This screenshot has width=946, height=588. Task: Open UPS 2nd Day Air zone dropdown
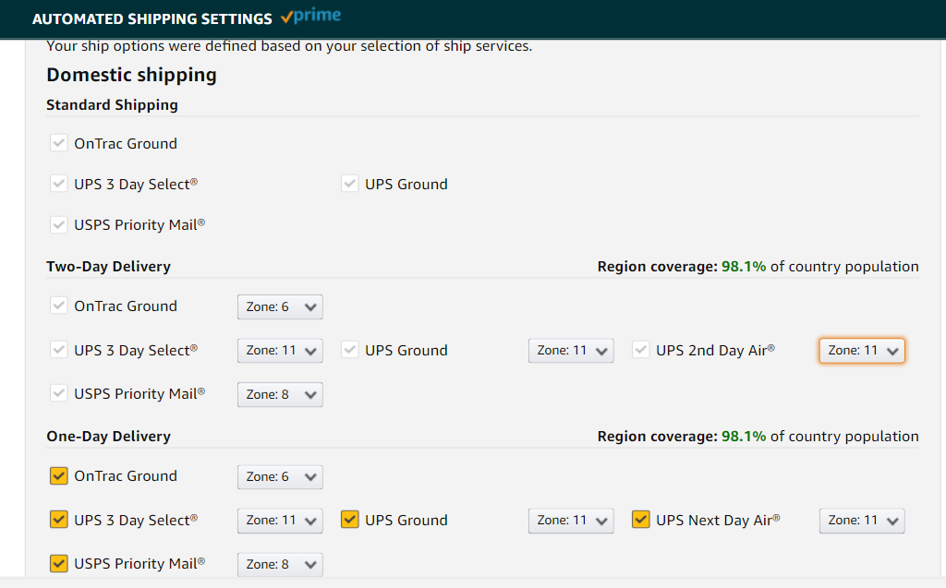[x=862, y=351]
